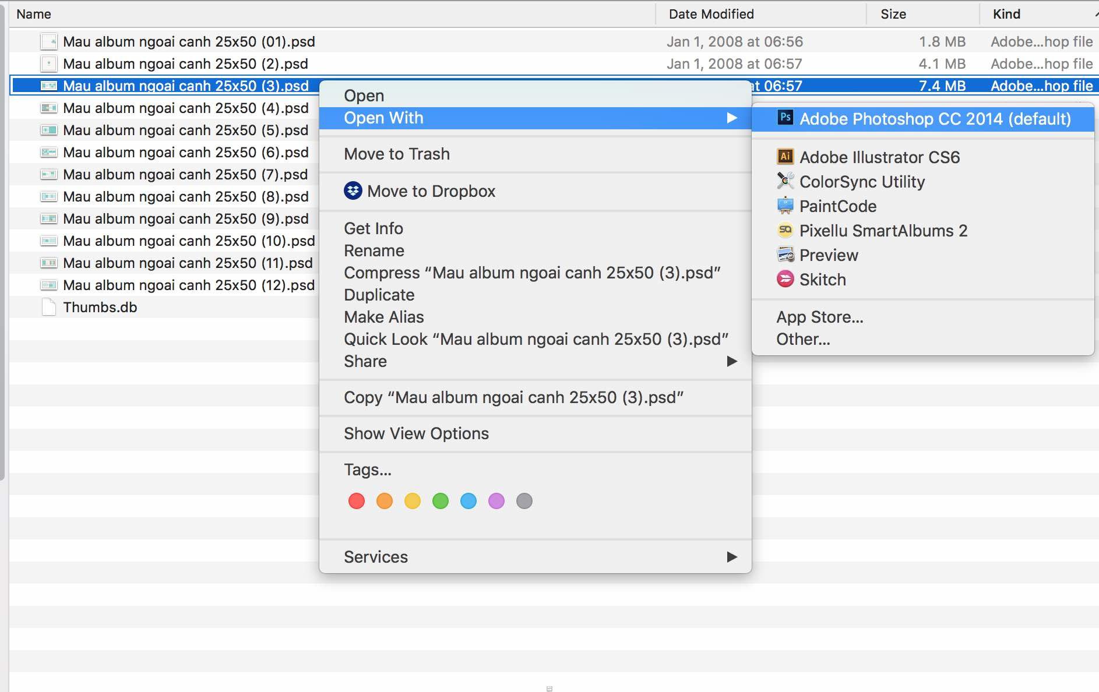This screenshot has width=1099, height=692.
Task: Choose Quick Look for the (3).psd file
Action: 535,339
